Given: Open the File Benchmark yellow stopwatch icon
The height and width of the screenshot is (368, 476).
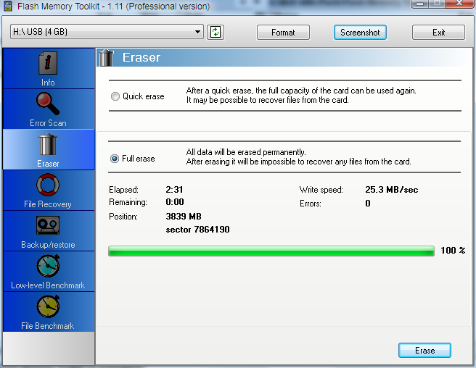Looking at the screenshot, I should coord(48,306).
